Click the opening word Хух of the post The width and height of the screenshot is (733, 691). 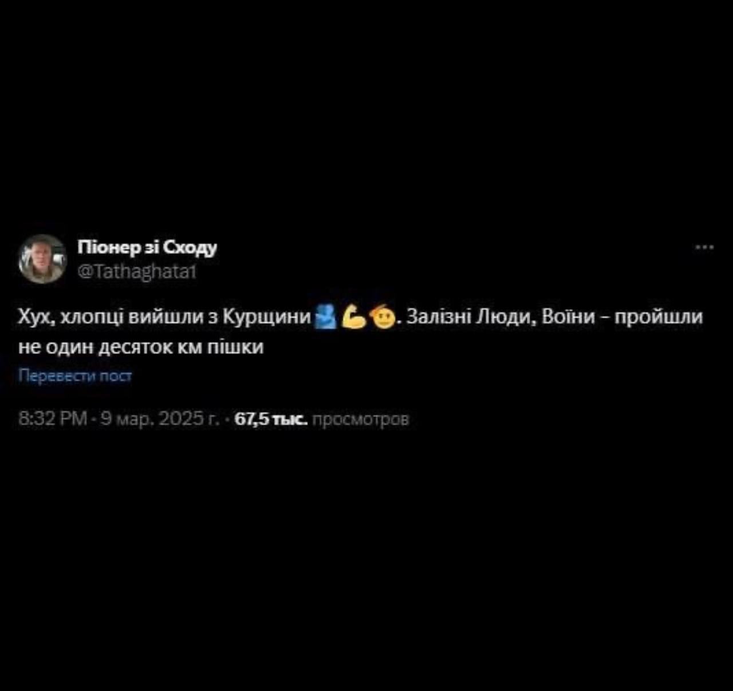pyautogui.click(x=36, y=317)
